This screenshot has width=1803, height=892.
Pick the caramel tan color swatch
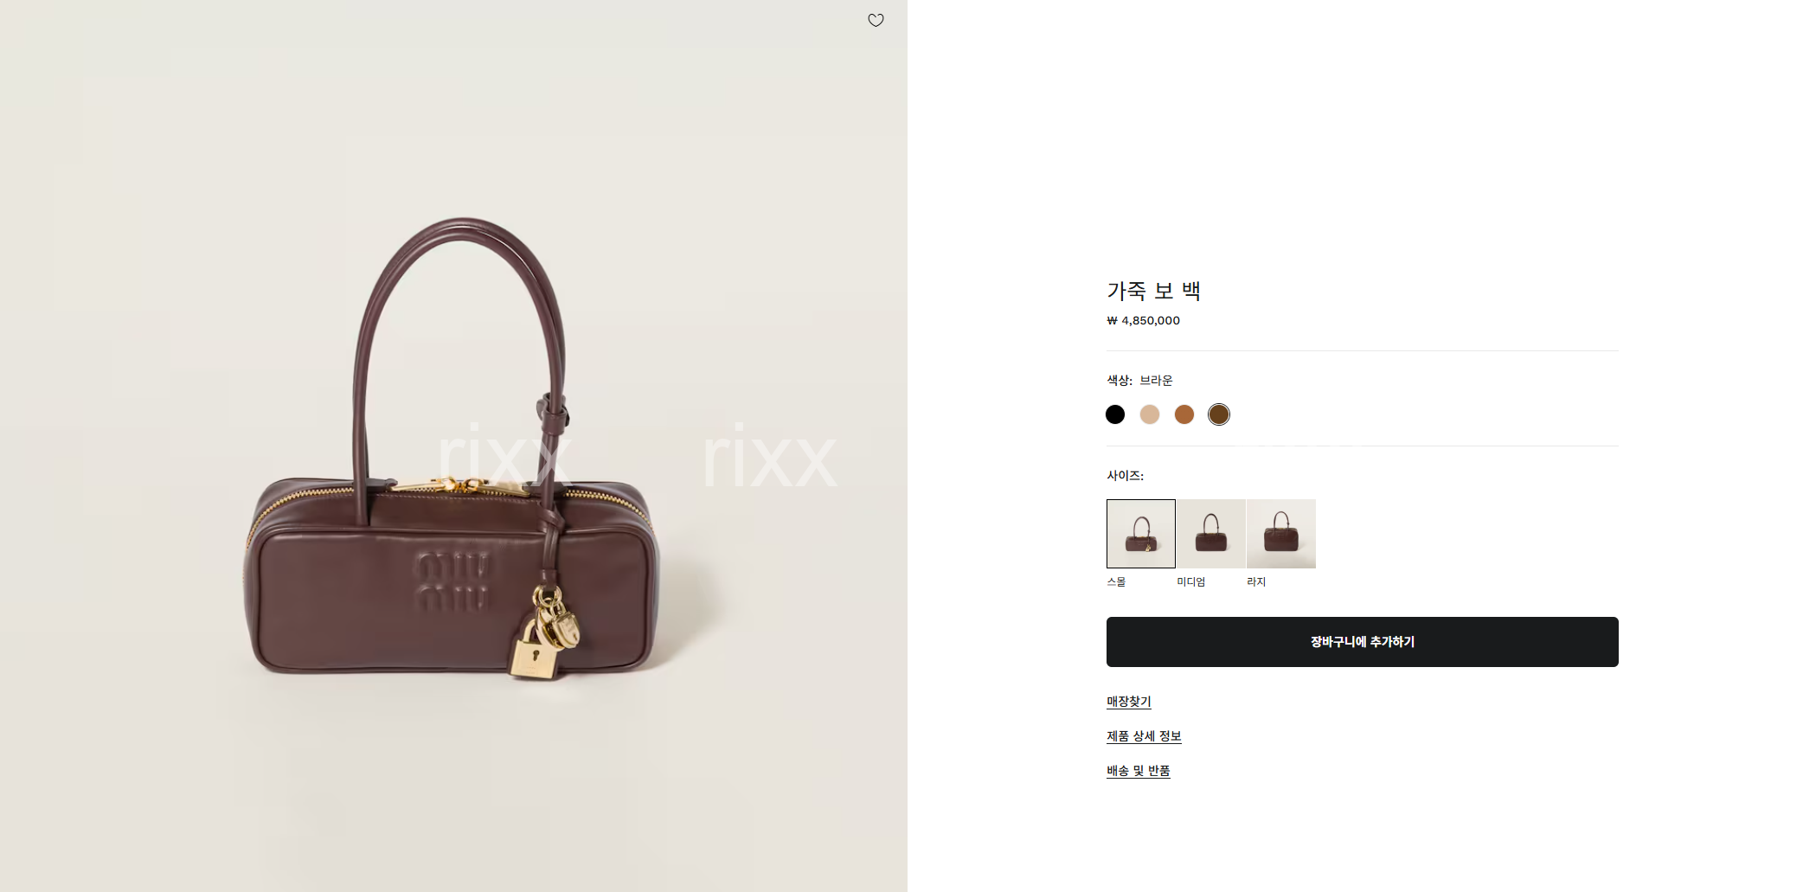point(1184,414)
